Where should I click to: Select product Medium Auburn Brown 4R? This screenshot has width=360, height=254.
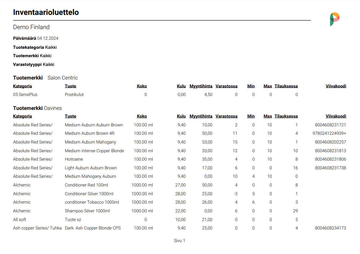pyautogui.click(x=90, y=133)
